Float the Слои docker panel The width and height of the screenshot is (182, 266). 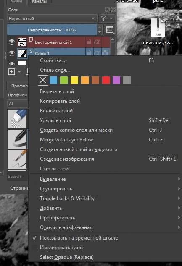(107, 10)
